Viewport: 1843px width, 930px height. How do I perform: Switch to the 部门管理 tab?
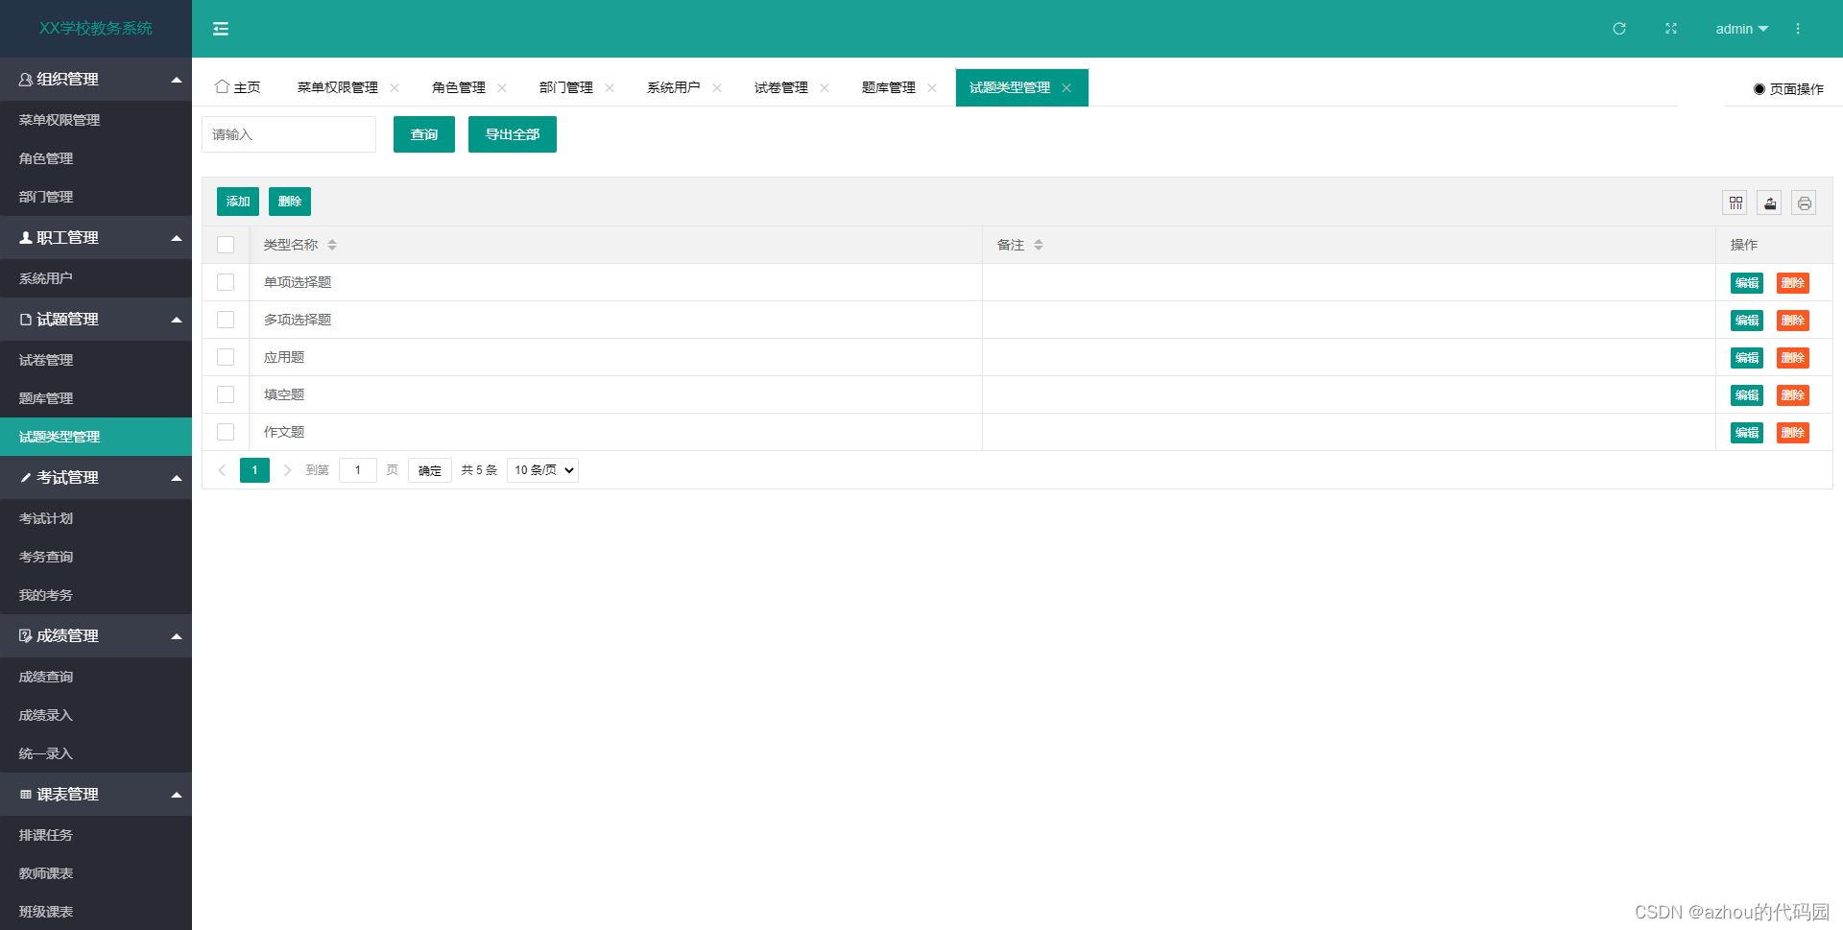pyautogui.click(x=566, y=87)
